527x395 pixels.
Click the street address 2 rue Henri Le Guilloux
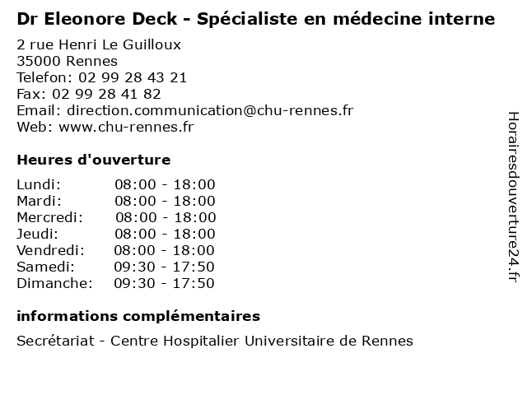coord(99,44)
